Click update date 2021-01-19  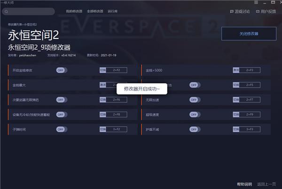point(109,55)
